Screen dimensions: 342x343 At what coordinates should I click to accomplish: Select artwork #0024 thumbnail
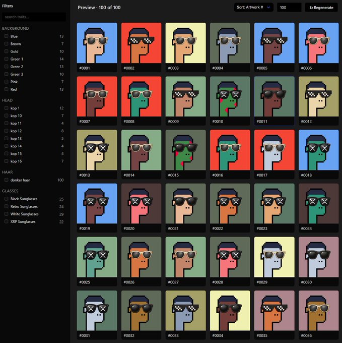coord(319,204)
